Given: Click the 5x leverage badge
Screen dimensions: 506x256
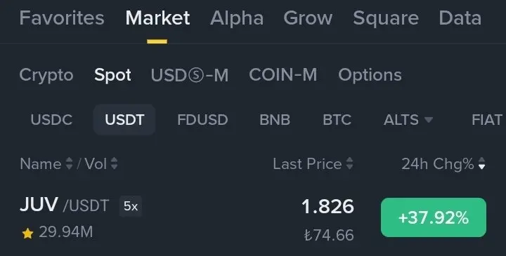Looking at the screenshot, I should 131,206.
